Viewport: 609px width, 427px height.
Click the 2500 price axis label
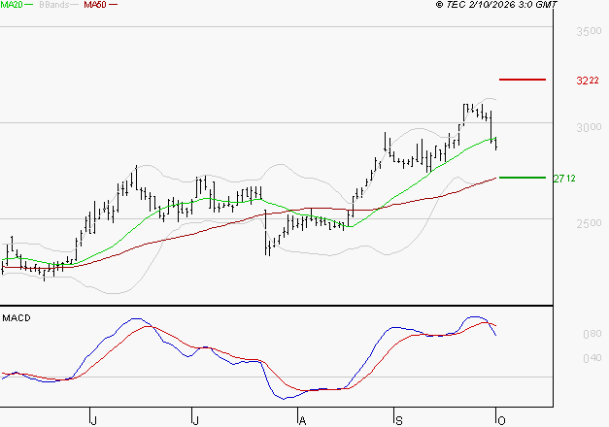(589, 223)
